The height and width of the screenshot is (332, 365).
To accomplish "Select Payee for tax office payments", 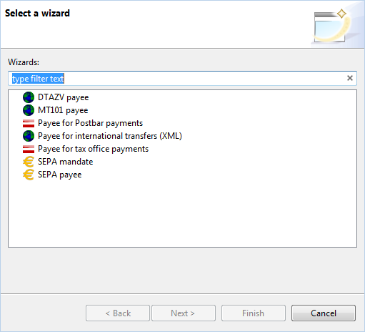I will pos(93,149).
